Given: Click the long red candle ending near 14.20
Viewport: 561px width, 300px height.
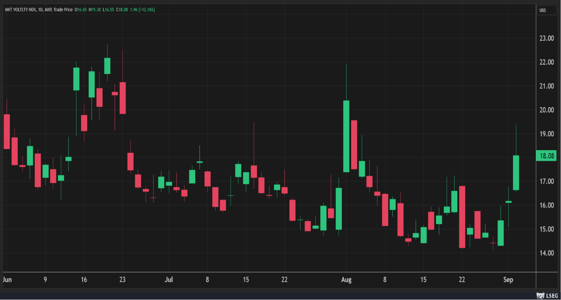Looking at the screenshot, I should click(x=462, y=217).
